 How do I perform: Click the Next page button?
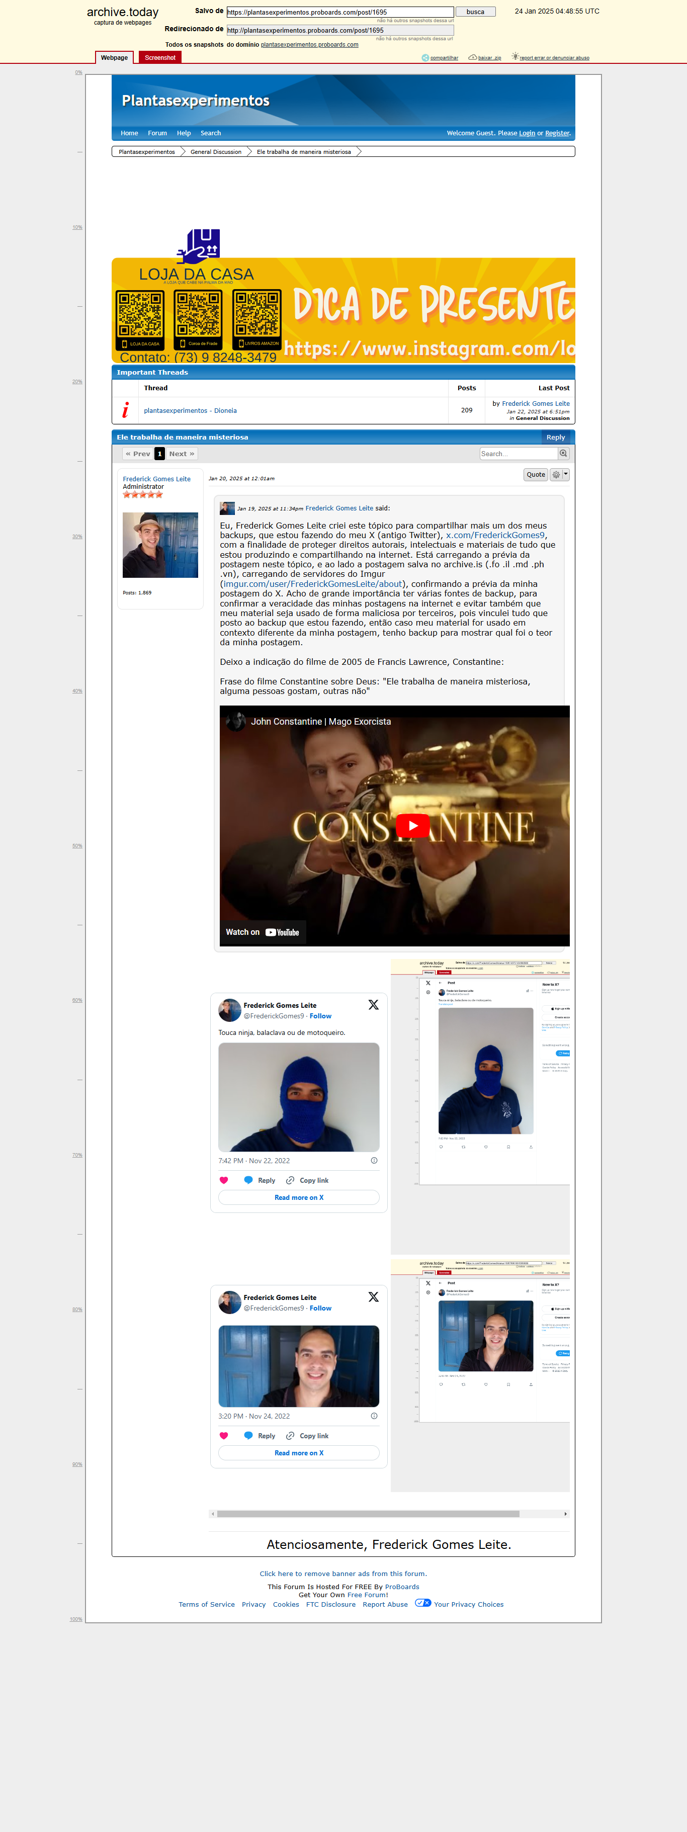(182, 454)
